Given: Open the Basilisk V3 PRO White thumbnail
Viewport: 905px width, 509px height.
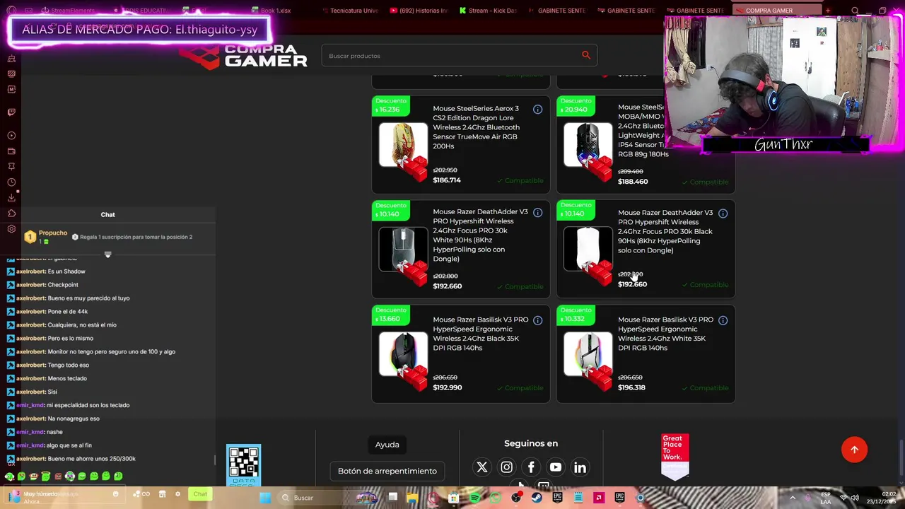Looking at the screenshot, I should tap(588, 356).
